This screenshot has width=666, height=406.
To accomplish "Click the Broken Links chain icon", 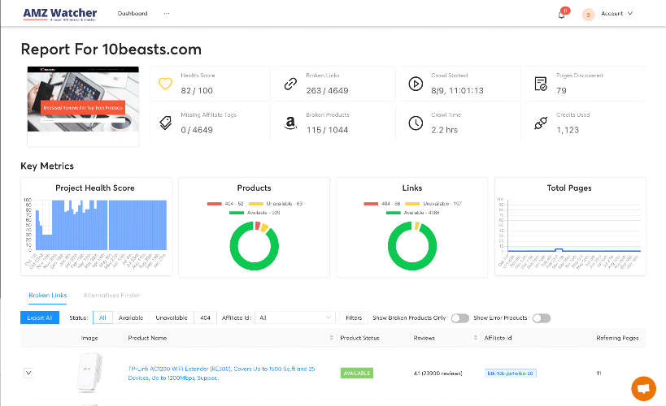I will 290,84.
